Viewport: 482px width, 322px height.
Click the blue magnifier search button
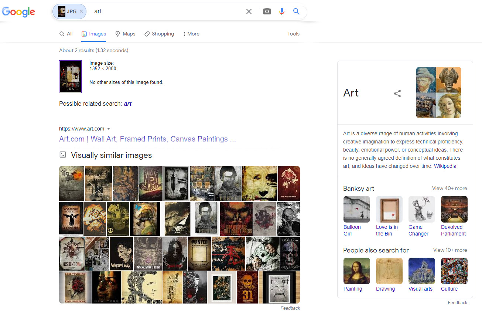296,11
